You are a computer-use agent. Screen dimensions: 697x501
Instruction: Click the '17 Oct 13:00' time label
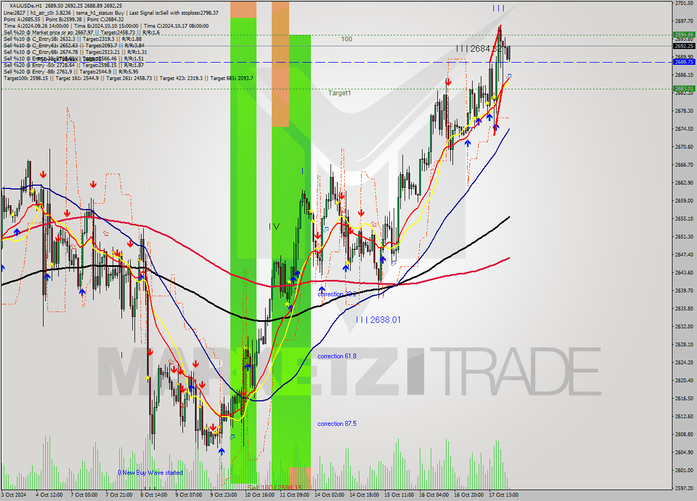pos(503,495)
